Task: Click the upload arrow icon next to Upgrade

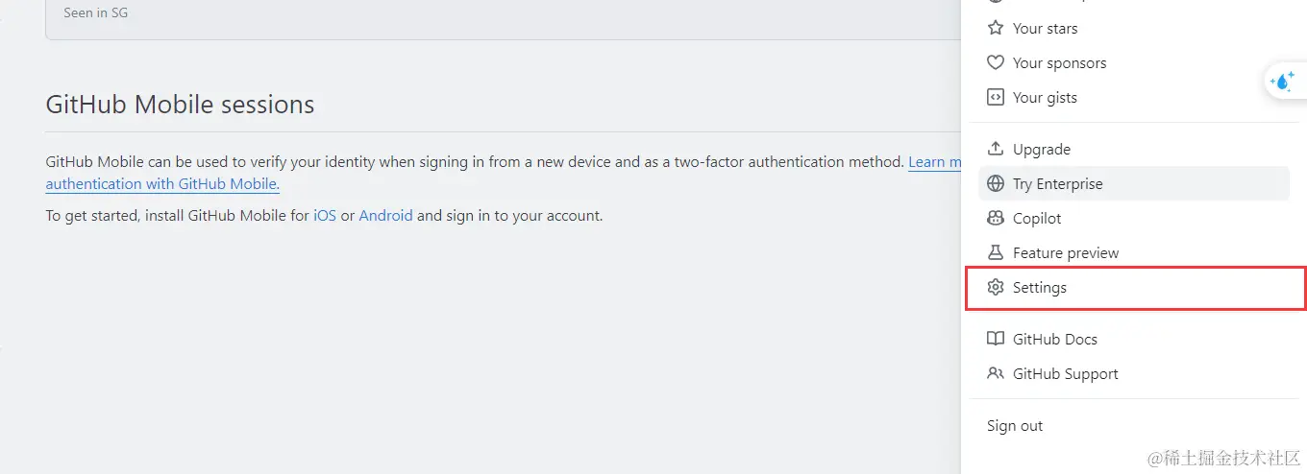Action: 996,150
